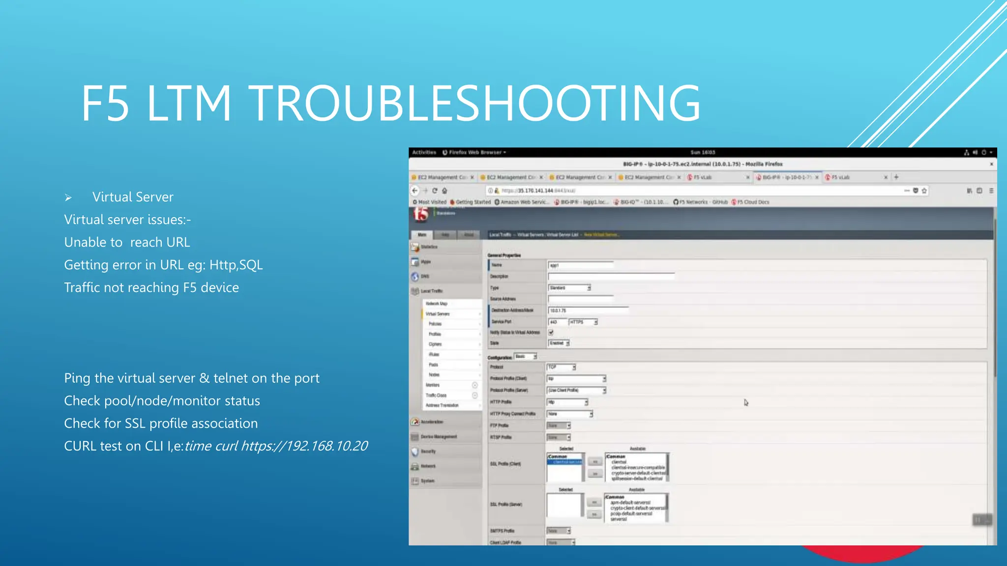This screenshot has width=1007, height=566.
Task: Open Device Management sidebar icon
Action: pyautogui.click(x=415, y=437)
